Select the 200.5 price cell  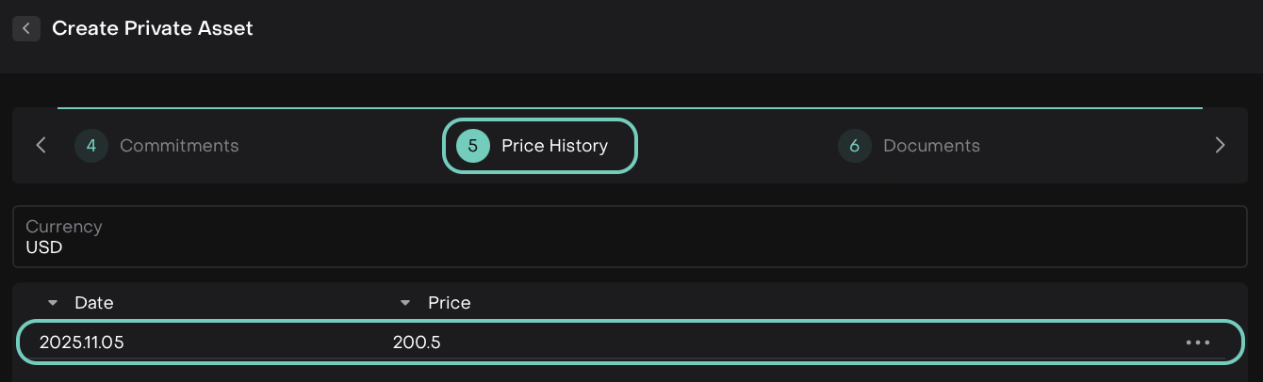pyautogui.click(x=417, y=342)
